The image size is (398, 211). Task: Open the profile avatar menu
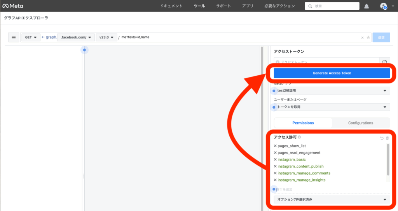[x=384, y=6]
